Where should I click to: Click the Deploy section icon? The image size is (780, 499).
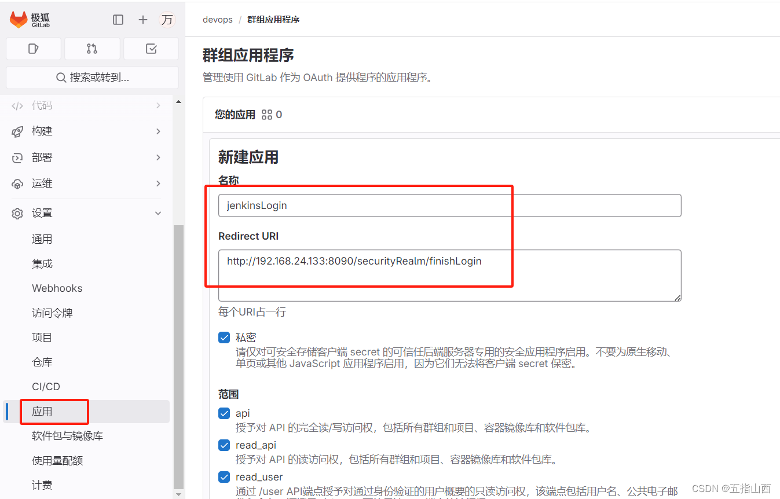17,157
